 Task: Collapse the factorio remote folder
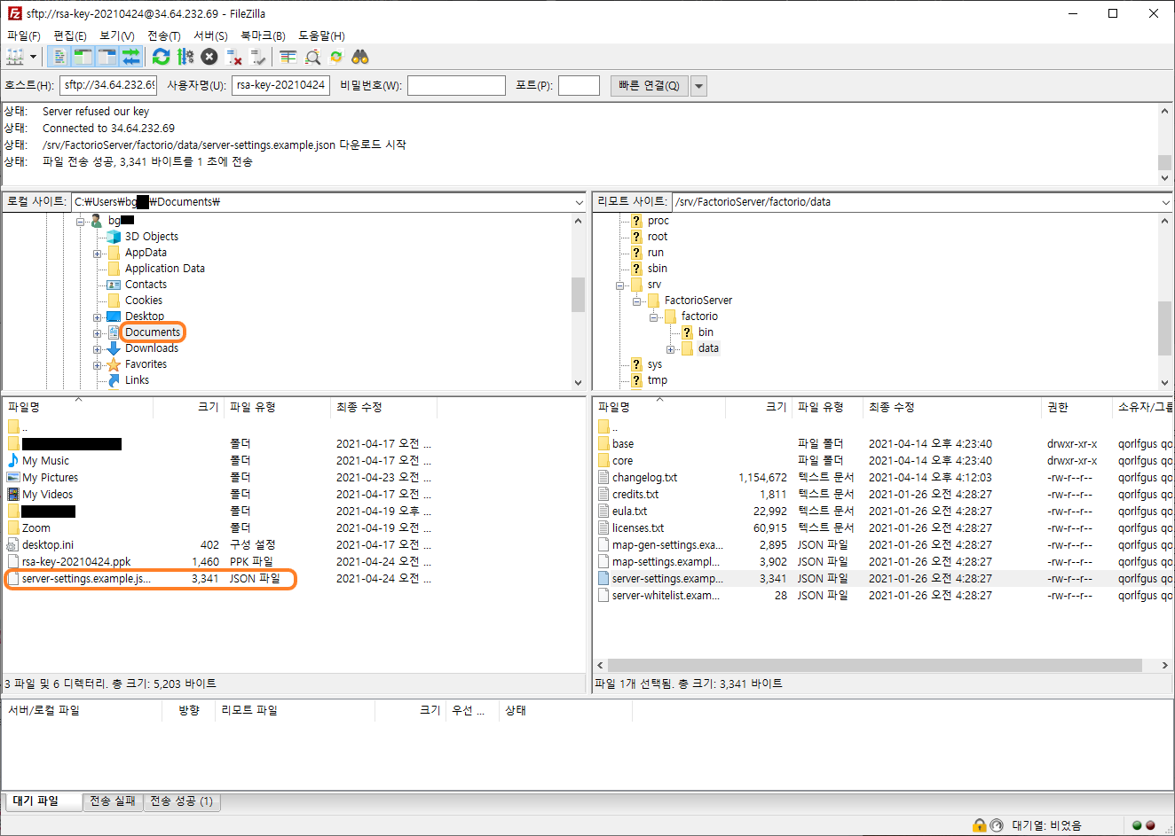[x=654, y=317]
